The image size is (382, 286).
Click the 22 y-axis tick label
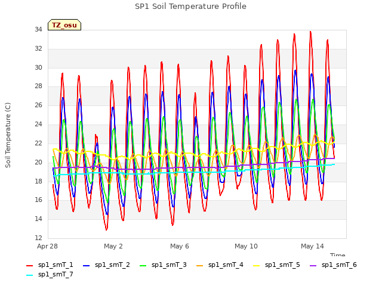(x=38, y=143)
